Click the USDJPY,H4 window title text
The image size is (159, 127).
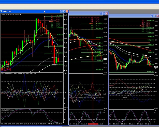click(7, 11)
